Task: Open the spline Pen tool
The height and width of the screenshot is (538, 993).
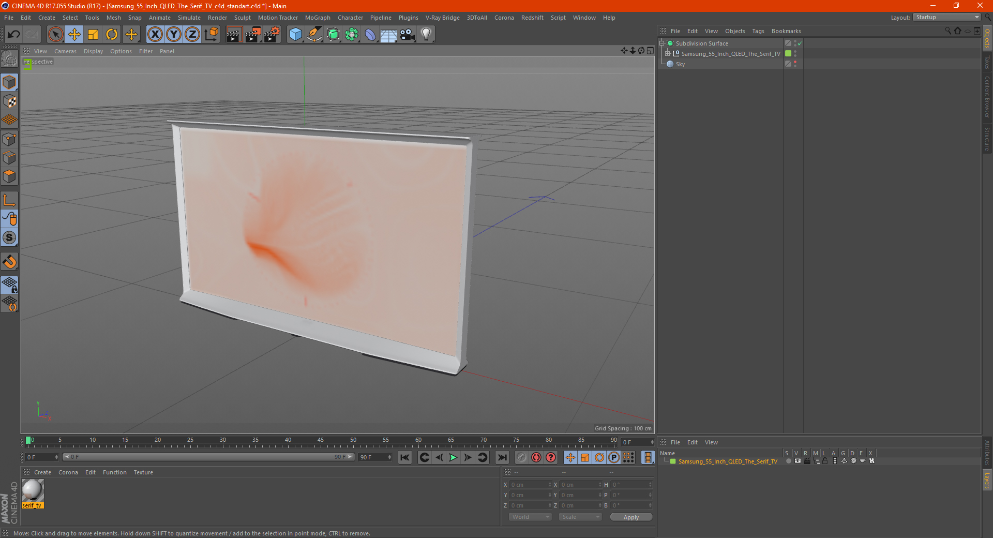Action: (314, 35)
